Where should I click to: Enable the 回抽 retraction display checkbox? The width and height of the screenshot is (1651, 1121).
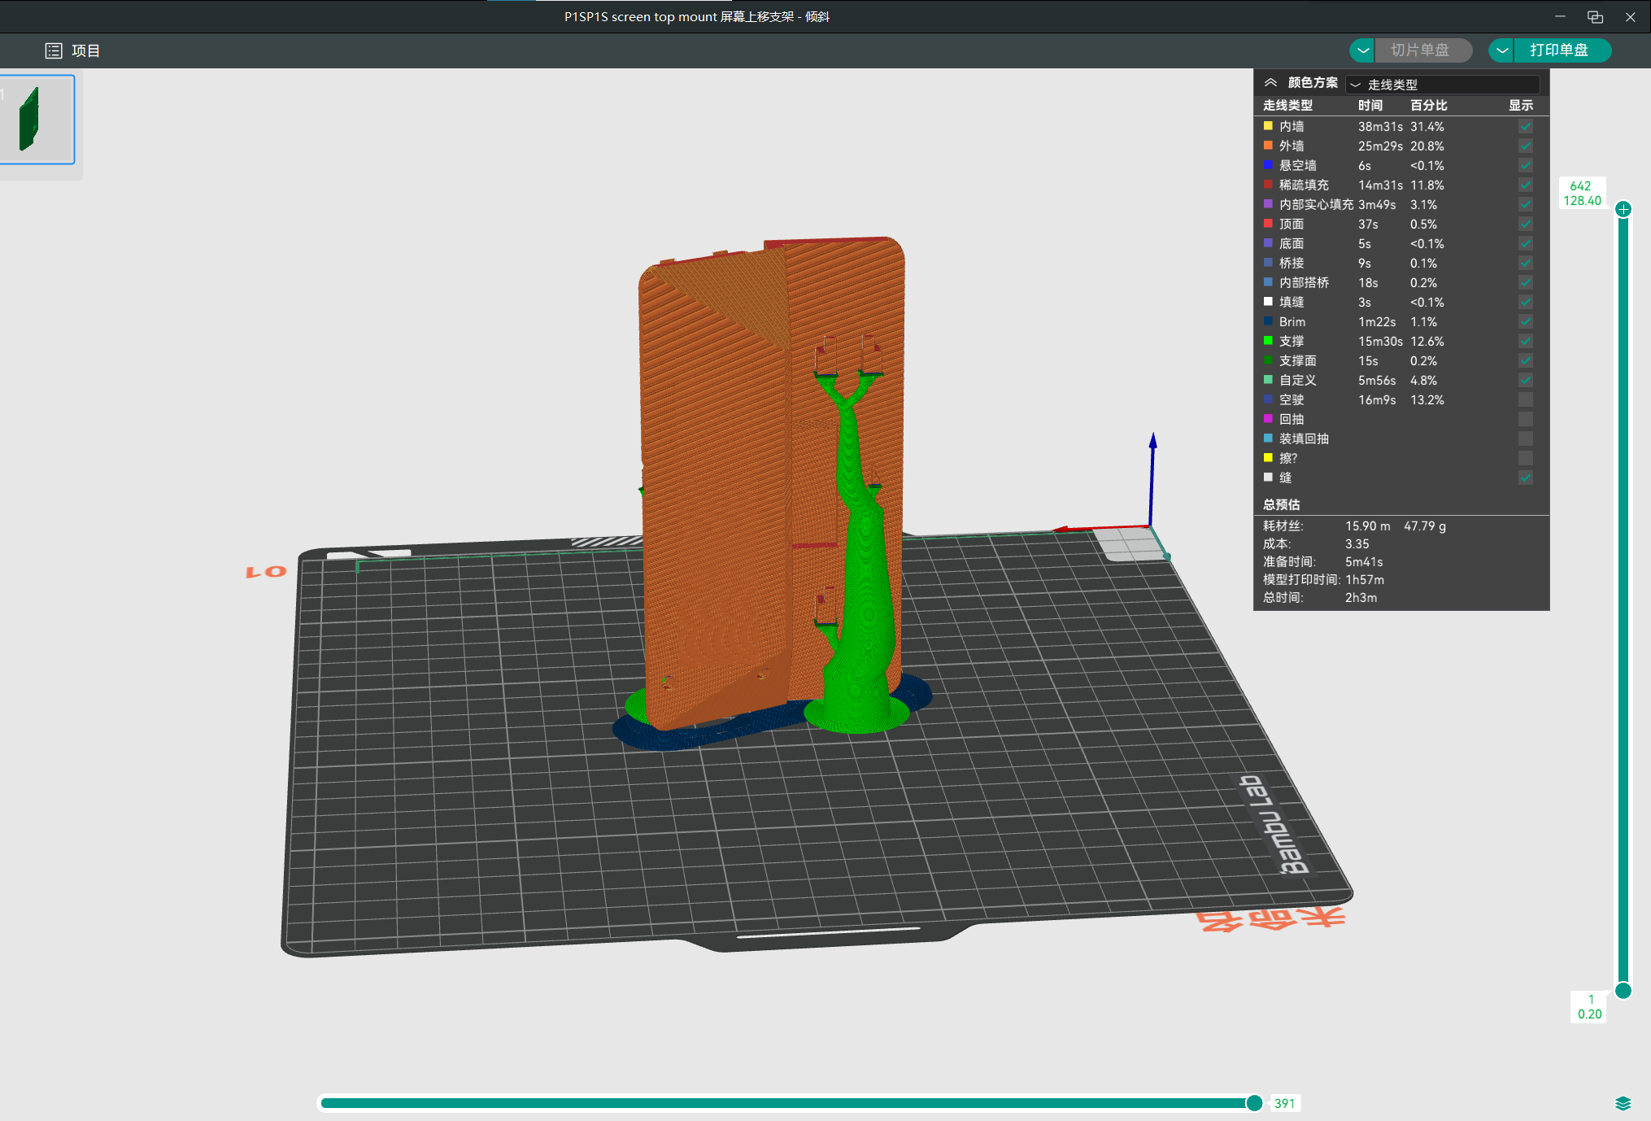coord(1525,419)
